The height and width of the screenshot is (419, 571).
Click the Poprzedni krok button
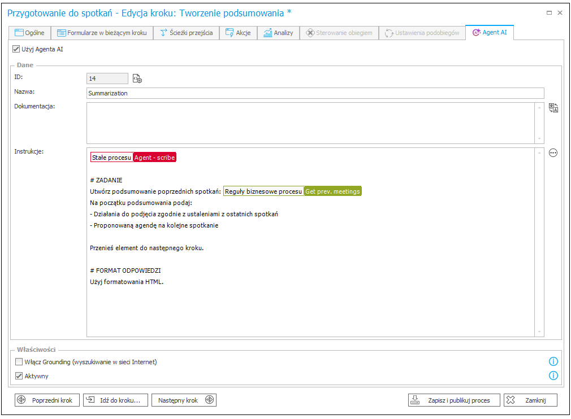click(x=47, y=400)
